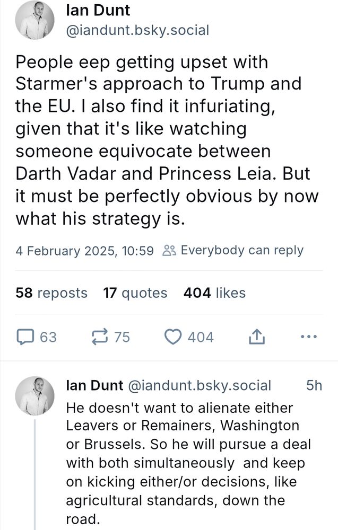The image size is (338, 530).
Task: Open the reply post's avatar picture
Action: point(35,396)
